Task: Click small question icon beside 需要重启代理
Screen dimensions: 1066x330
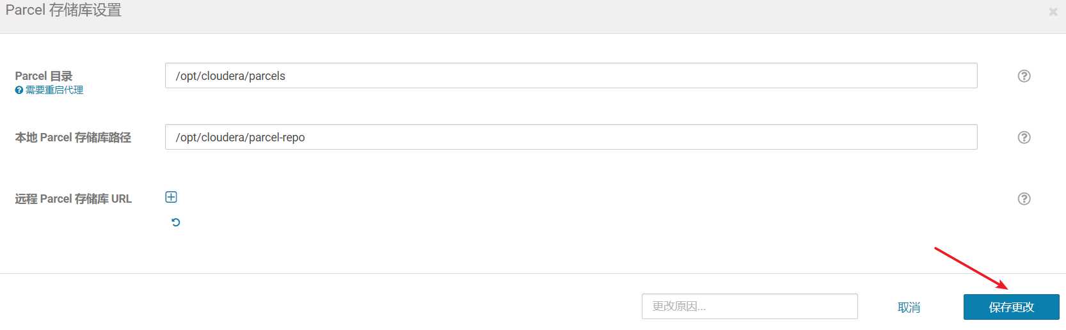Action: 19,90
